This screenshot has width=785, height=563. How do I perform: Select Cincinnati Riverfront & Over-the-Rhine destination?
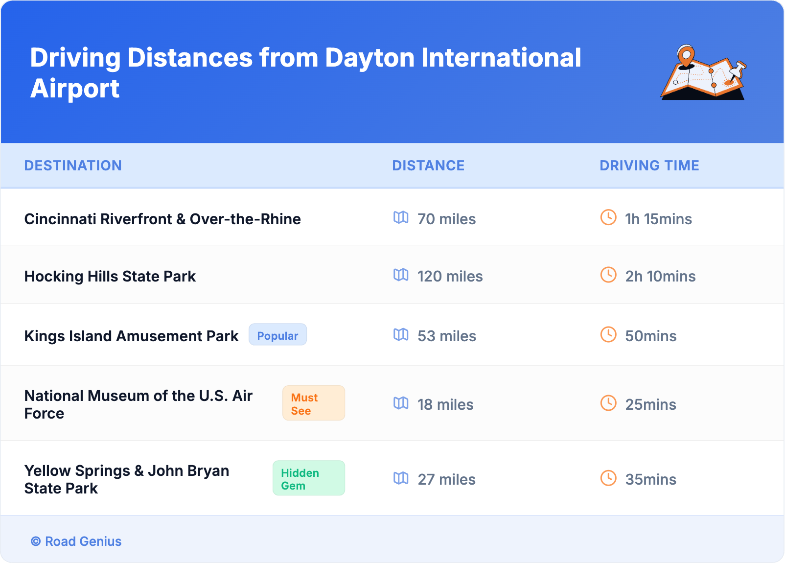point(162,219)
